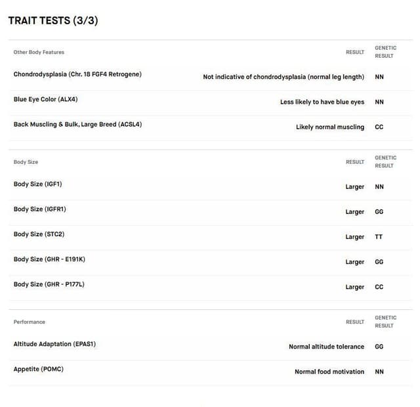Click Back Muscling & Bulk (ACSL4) trait

[77, 124]
